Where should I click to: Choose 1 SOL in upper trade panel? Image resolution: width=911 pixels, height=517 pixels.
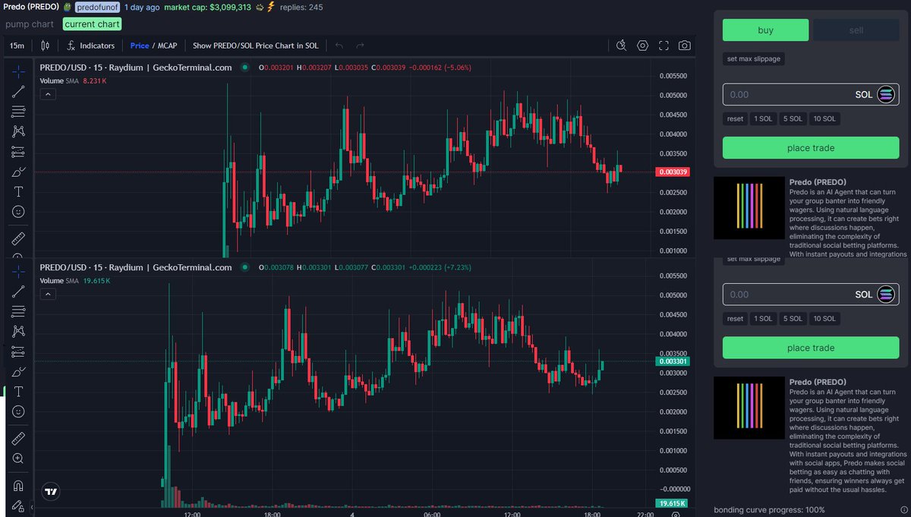pyautogui.click(x=762, y=119)
